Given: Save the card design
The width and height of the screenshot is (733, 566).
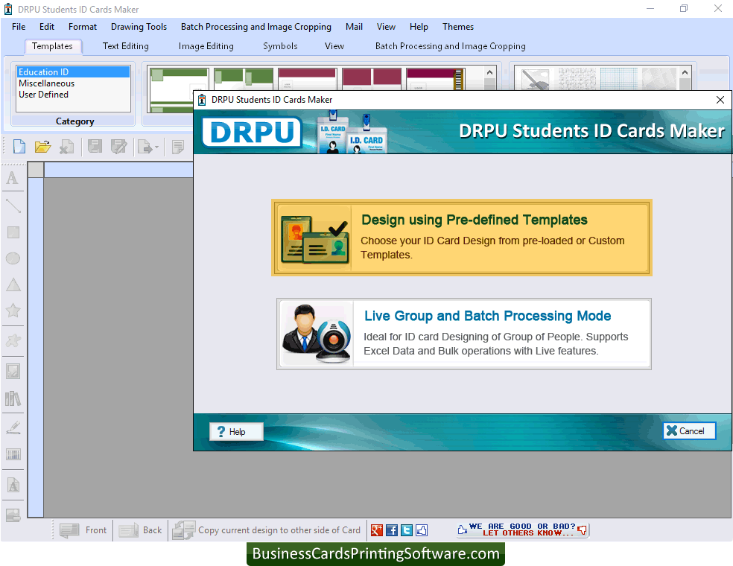Looking at the screenshot, I should coord(95,147).
